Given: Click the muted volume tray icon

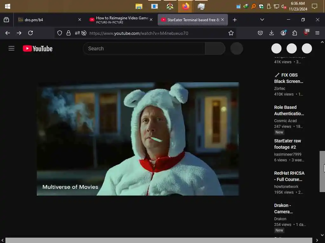Looking at the screenshot, I should [x=284, y=6].
